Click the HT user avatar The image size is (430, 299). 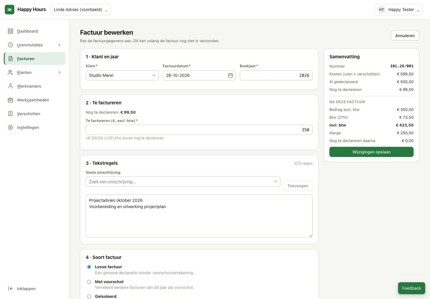click(382, 10)
